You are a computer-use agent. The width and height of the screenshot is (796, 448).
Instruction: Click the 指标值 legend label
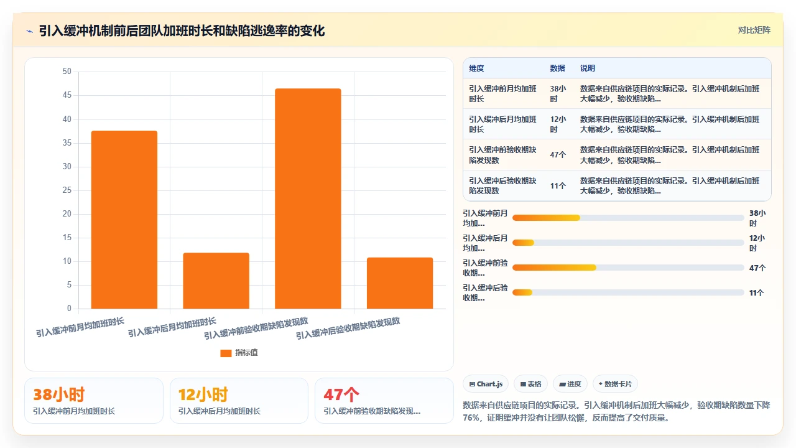click(x=246, y=353)
